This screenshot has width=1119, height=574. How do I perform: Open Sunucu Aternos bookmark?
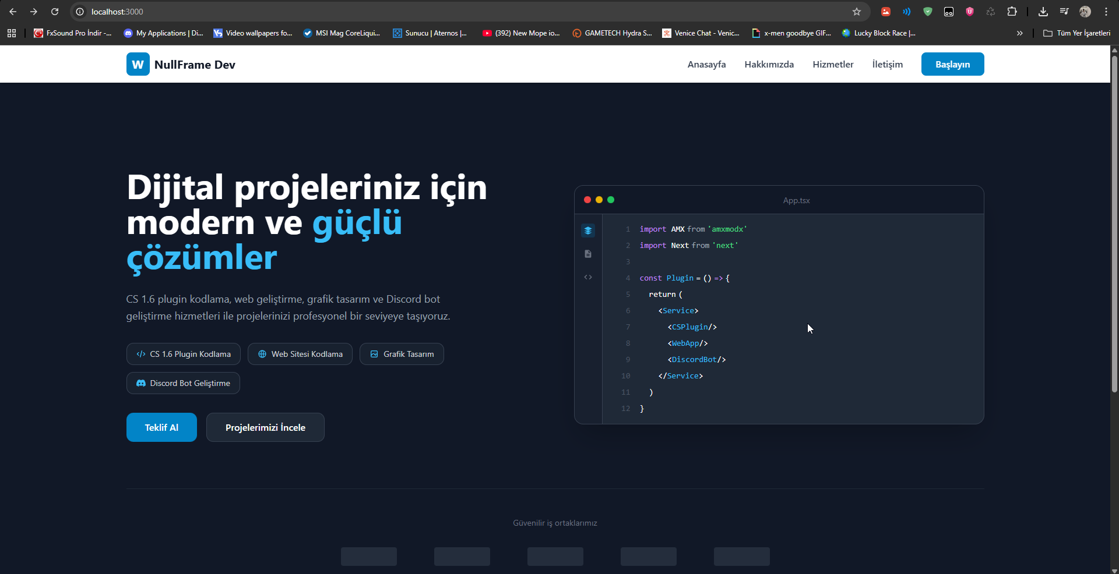pos(430,33)
